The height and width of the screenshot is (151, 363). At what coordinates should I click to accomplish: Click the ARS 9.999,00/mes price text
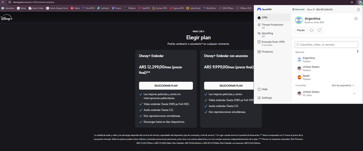pos(229,68)
